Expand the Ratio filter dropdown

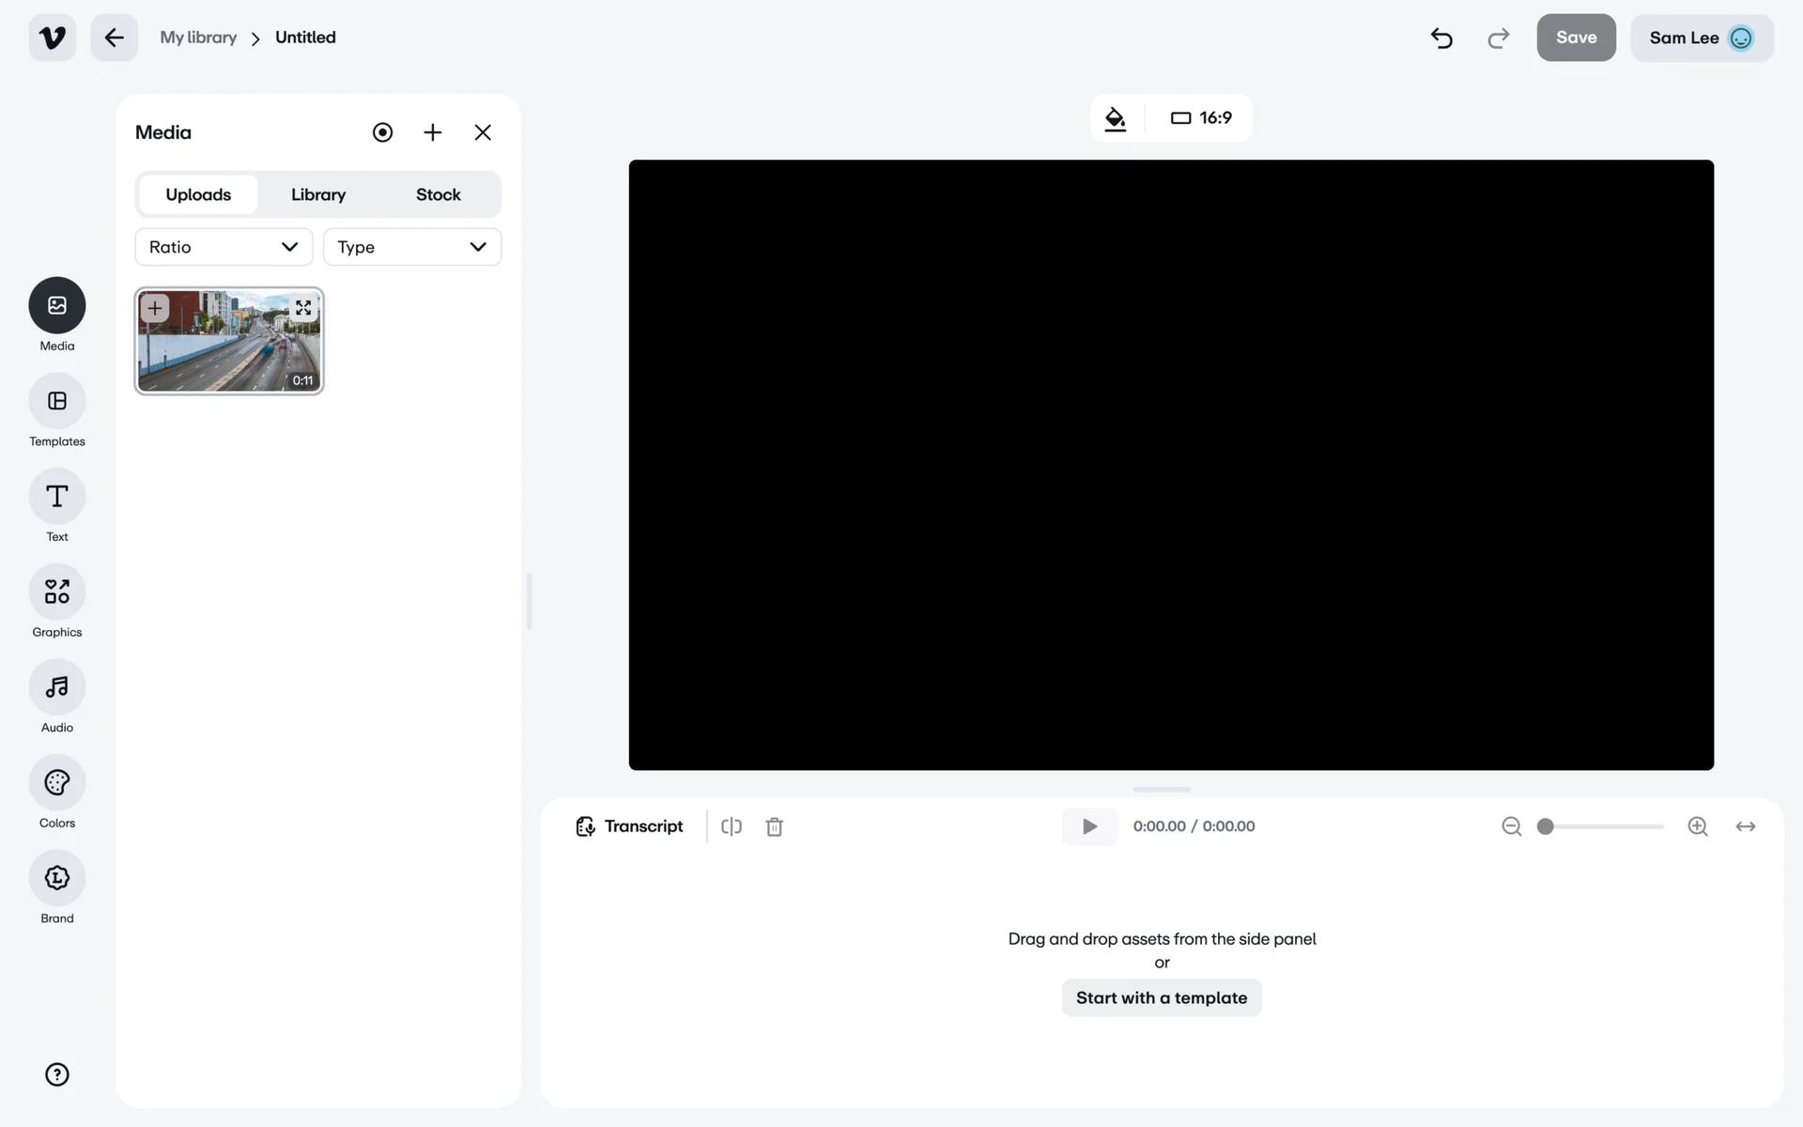coord(223,247)
